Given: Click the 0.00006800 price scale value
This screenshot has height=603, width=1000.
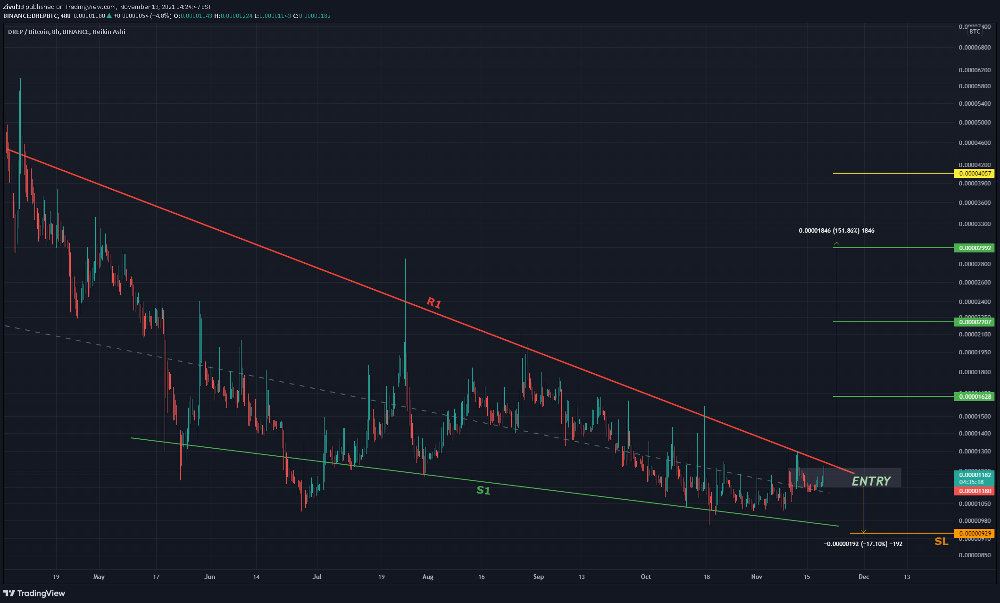Looking at the screenshot, I should click(975, 48).
